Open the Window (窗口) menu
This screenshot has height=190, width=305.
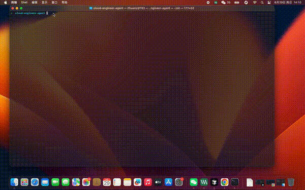coord(54,3)
